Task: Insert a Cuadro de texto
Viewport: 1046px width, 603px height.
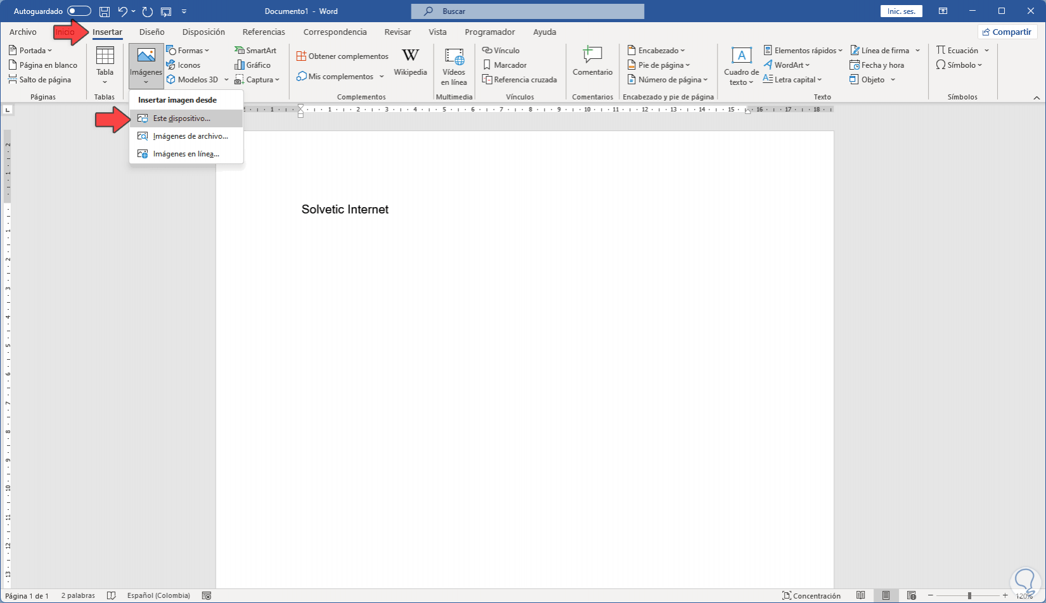Action: [741, 66]
